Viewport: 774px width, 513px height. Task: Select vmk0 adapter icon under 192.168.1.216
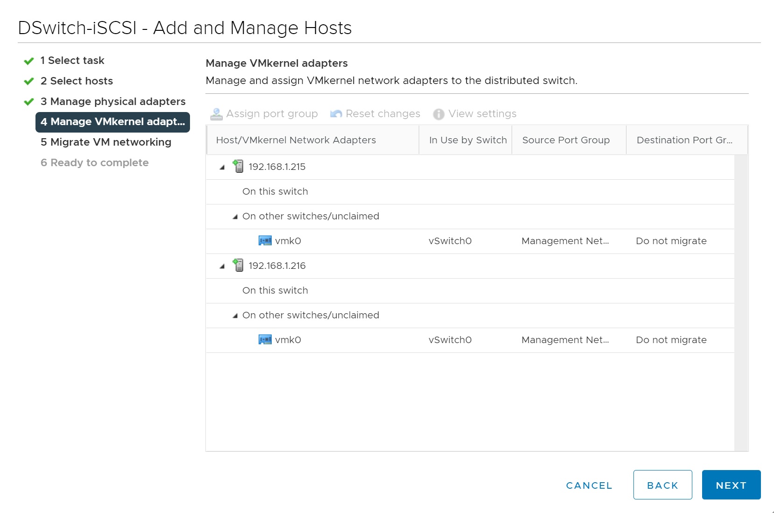[265, 340]
